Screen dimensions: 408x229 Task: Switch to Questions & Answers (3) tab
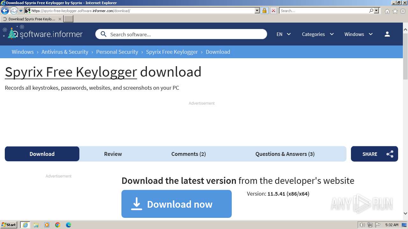[285, 154]
